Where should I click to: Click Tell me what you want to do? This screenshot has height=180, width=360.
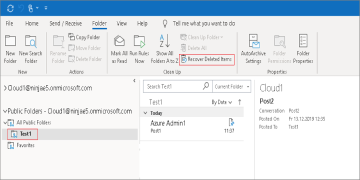(x=204, y=23)
